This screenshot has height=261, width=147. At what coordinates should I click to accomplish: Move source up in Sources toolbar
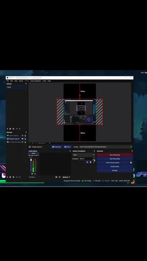(17, 177)
